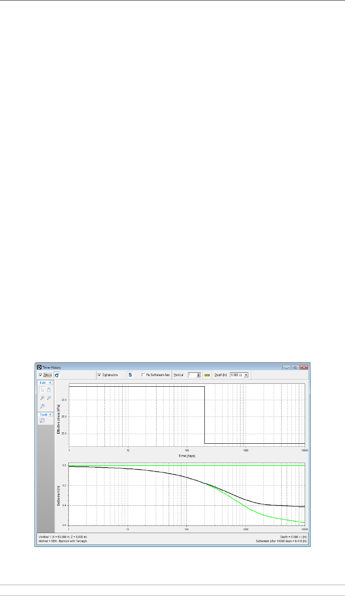The width and height of the screenshot is (345, 596).
Task: Click the 'Time [days]' axis label
Action: tap(186, 455)
